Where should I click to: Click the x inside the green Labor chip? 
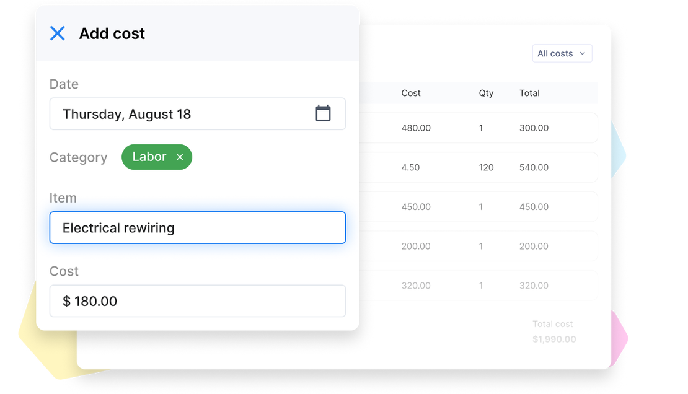[180, 157]
